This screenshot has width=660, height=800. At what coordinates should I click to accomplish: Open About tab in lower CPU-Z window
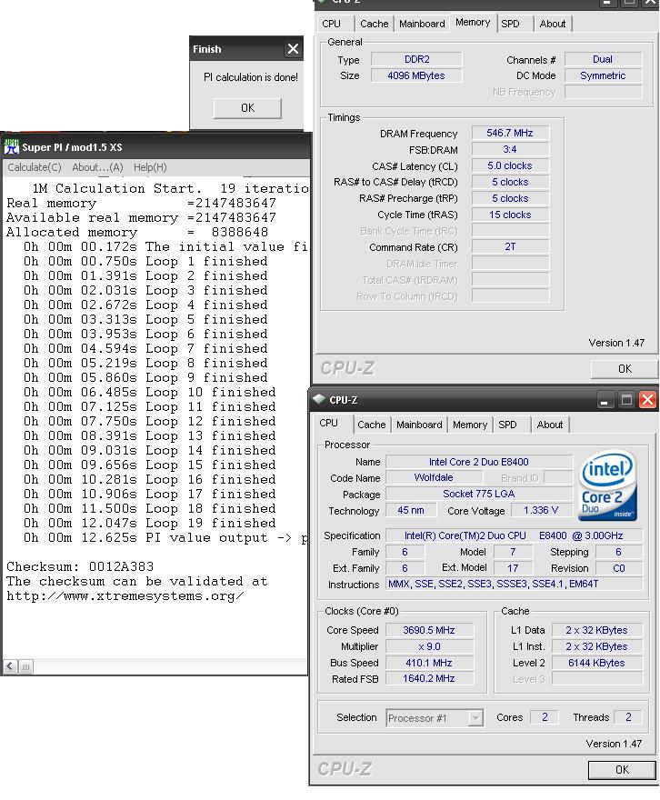[550, 425]
